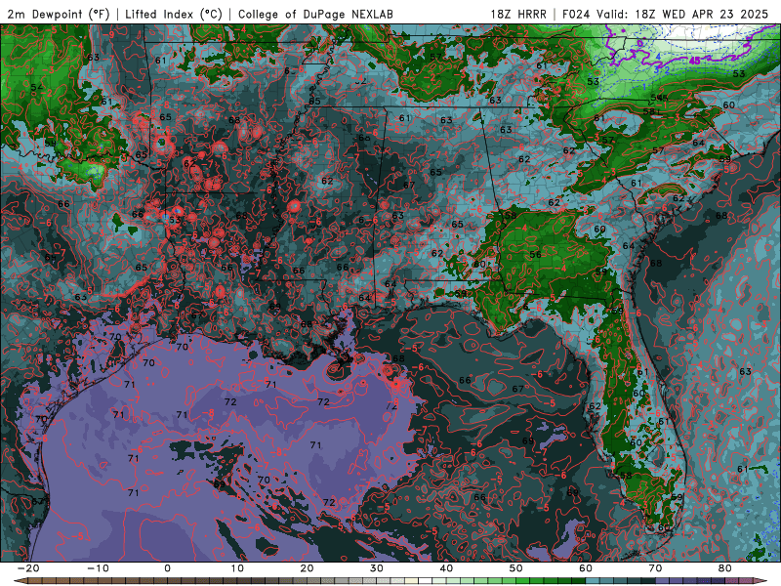Click the -20 label on the color scale
The height and width of the screenshot is (586, 781).
pyautogui.click(x=28, y=568)
